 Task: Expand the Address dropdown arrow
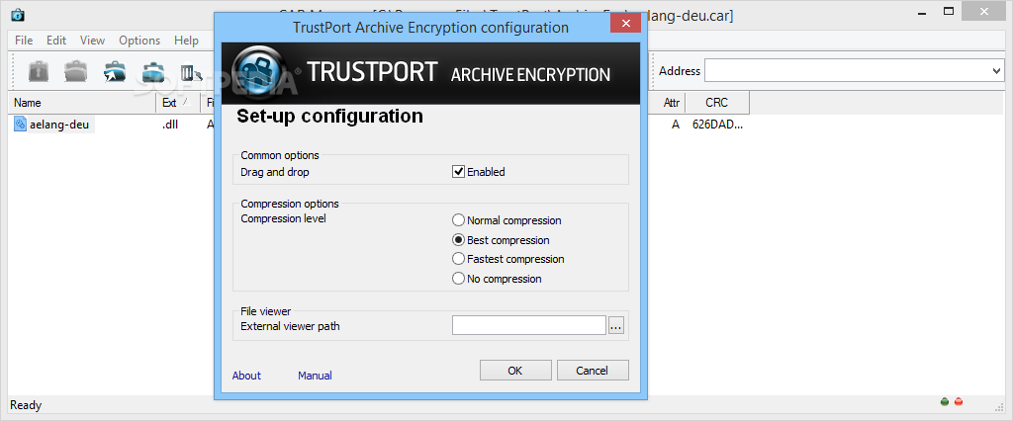click(995, 71)
